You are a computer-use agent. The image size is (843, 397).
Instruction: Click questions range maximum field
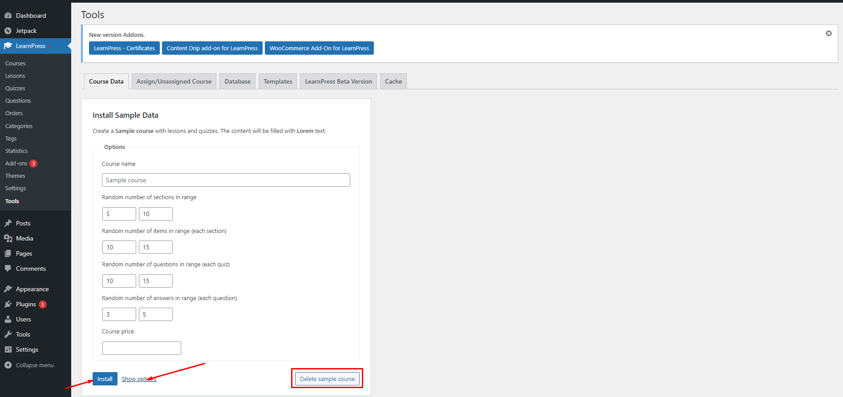coord(156,281)
